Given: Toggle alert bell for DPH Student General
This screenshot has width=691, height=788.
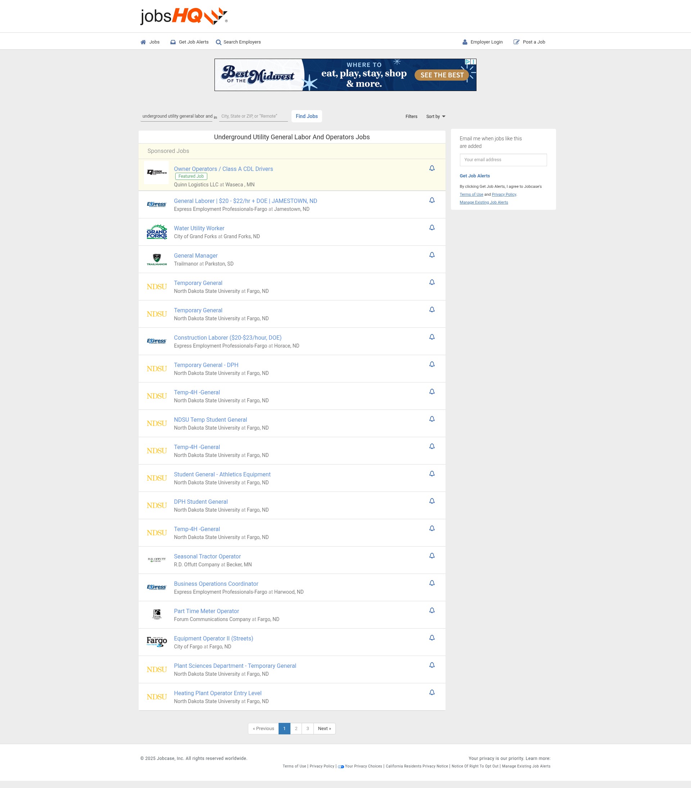Looking at the screenshot, I should click(432, 501).
